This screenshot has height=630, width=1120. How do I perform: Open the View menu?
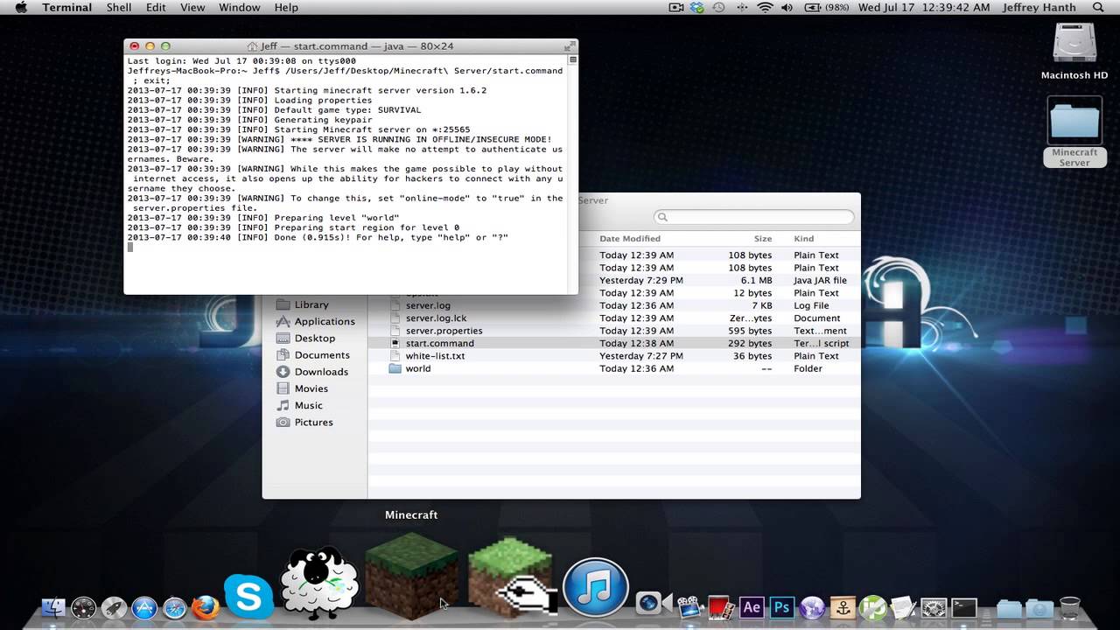coord(192,8)
